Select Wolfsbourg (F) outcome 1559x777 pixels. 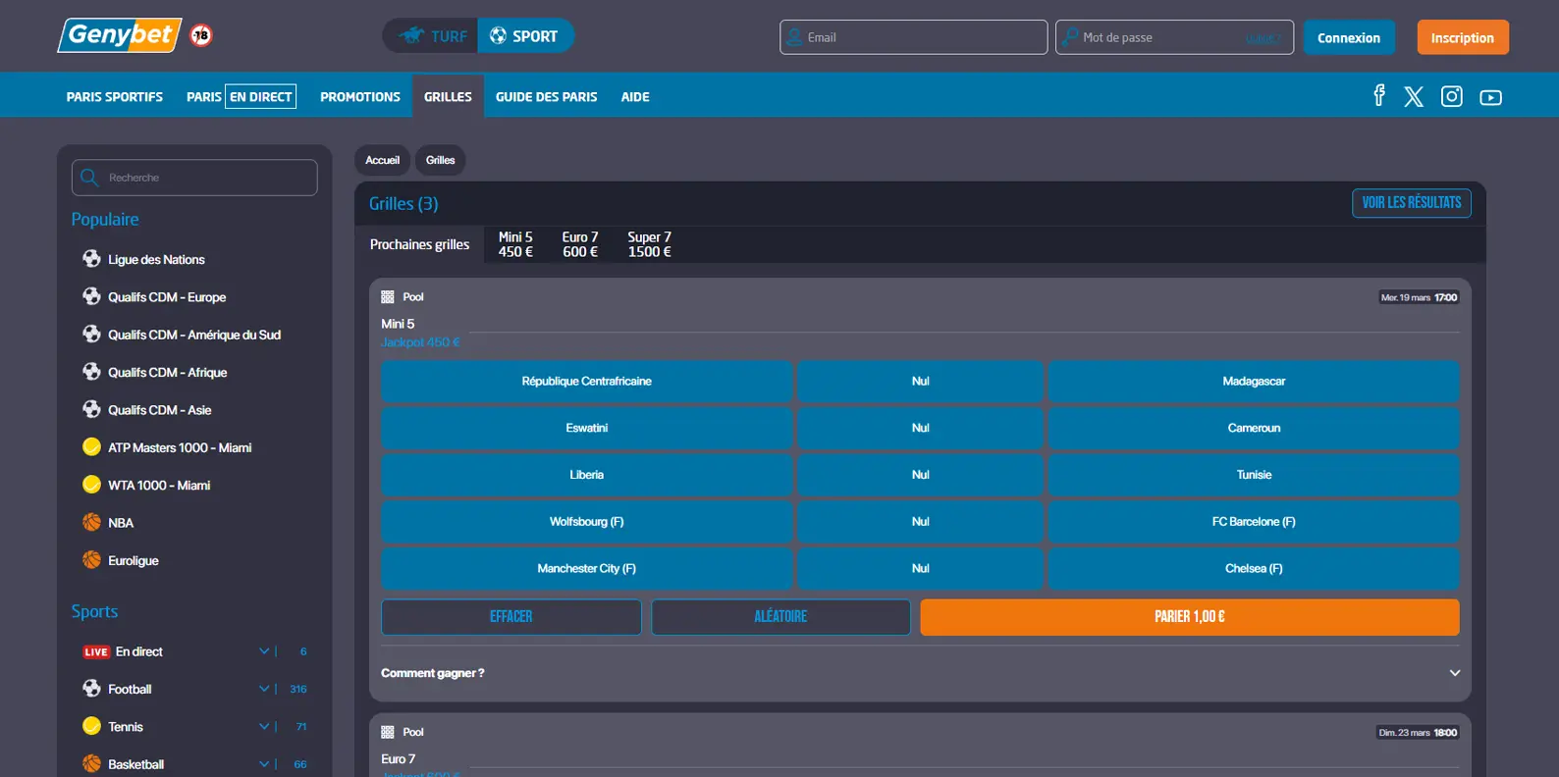(586, 522)
